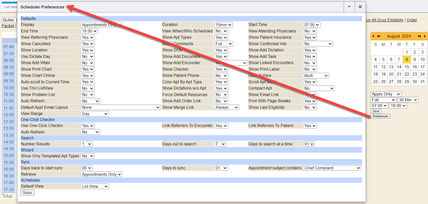The height and width of the screenshot is (204, 428).
Task: Open the 30 Min. interval dropdown
Action: (408, 100)
